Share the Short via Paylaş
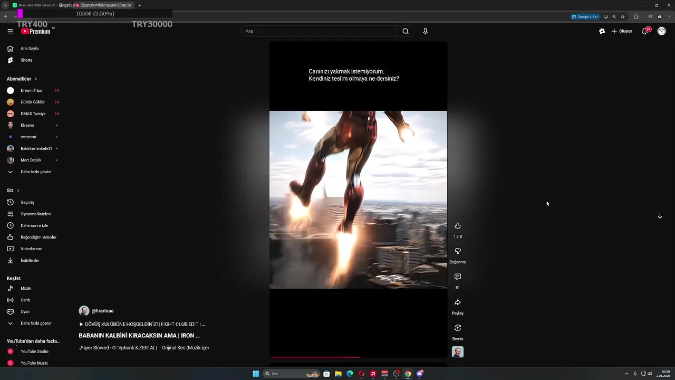 (x=458, y=302)
